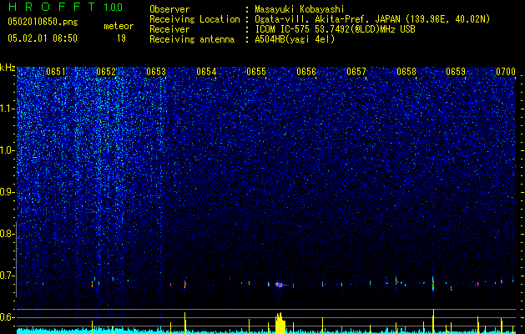Click the Receiving antenna label
Screen dimensions: 525x334
192,39
